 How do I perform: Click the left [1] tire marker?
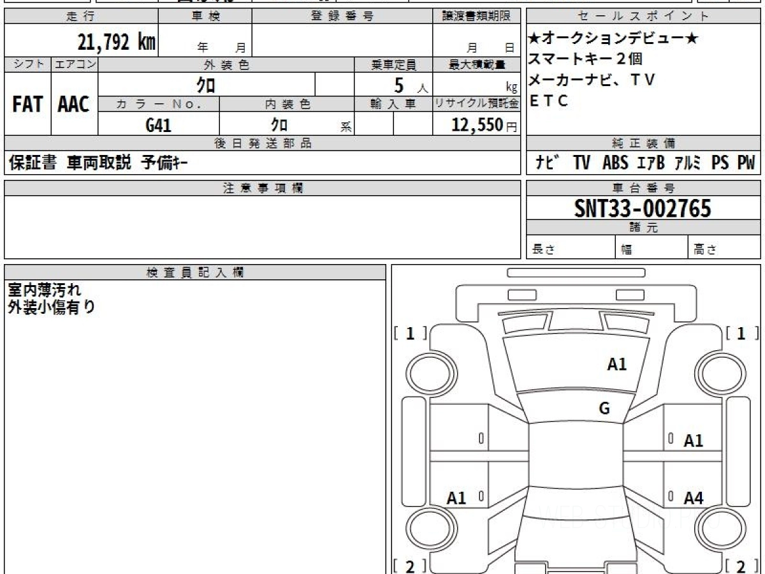coord(411,333)
